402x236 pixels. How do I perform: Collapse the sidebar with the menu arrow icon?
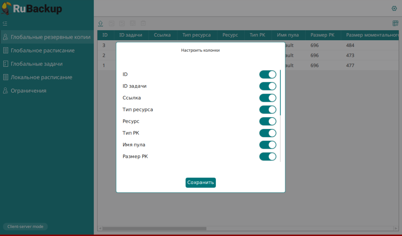pyautogui.click(x=5, y=23)
